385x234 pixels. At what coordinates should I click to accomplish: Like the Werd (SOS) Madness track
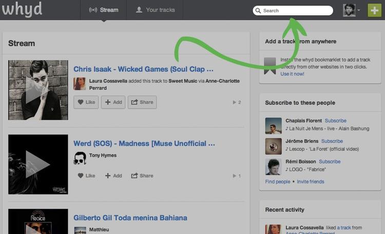86,175
